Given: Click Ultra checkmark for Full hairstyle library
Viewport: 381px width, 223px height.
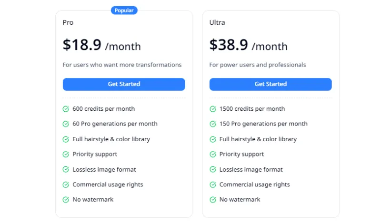Looking at the screenshot, I should (213, 139).
